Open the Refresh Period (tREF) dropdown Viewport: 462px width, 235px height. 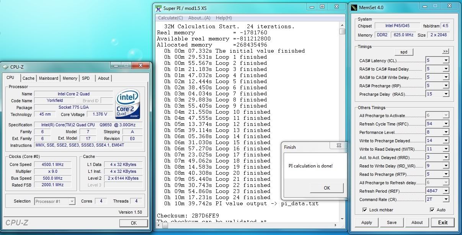(446, 191)
